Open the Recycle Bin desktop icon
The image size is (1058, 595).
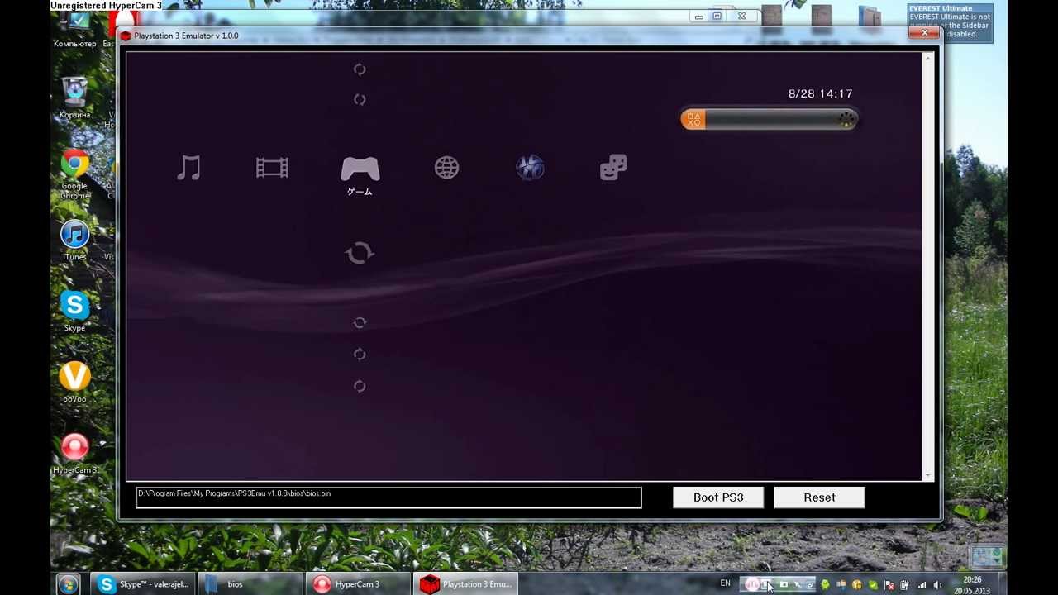click(75, 98)
